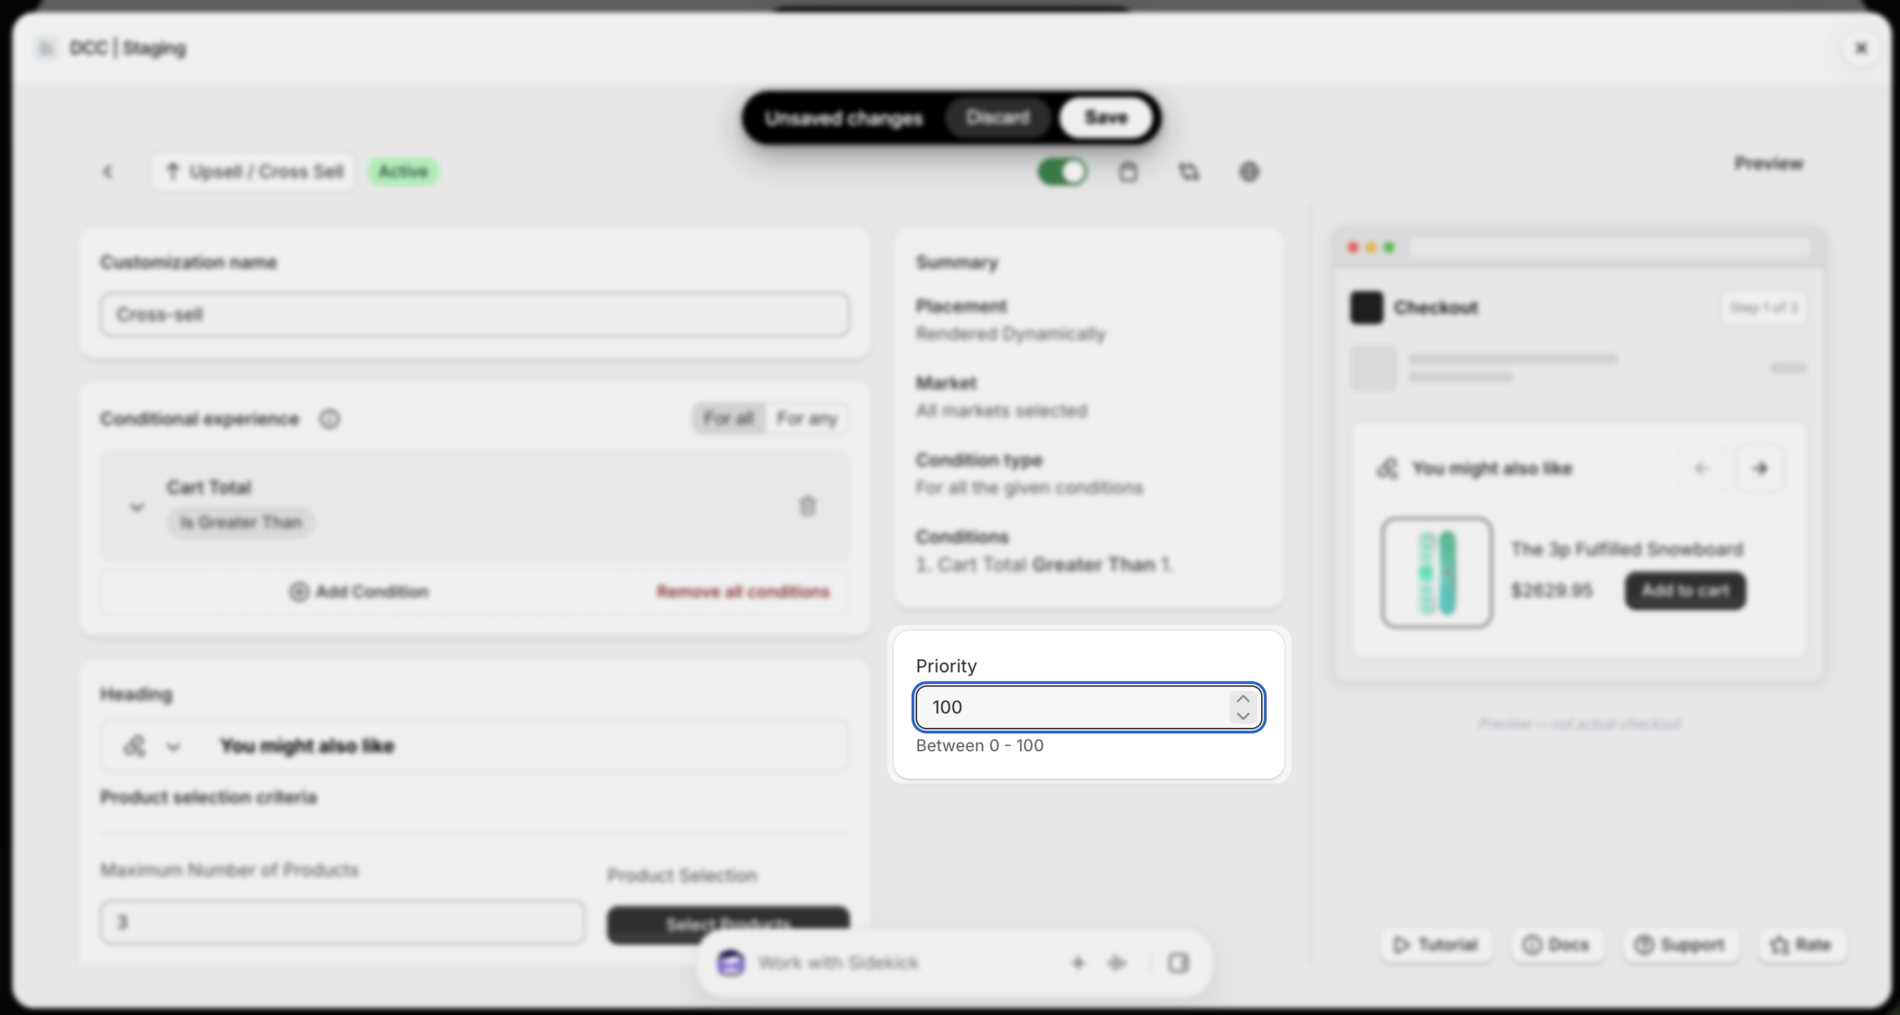
Task: Click the plus icon in Sidekick bar
Action: (1078, 963)
